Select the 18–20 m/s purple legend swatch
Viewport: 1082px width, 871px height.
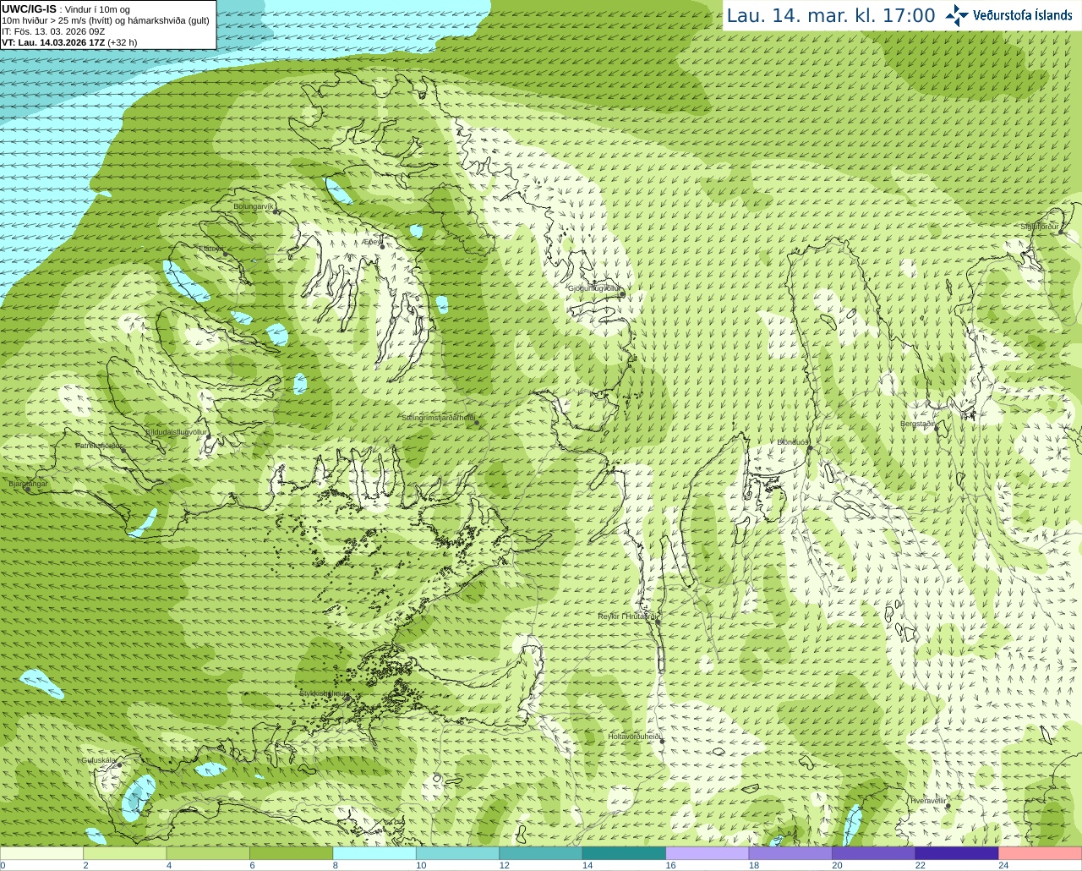[790, 853]
